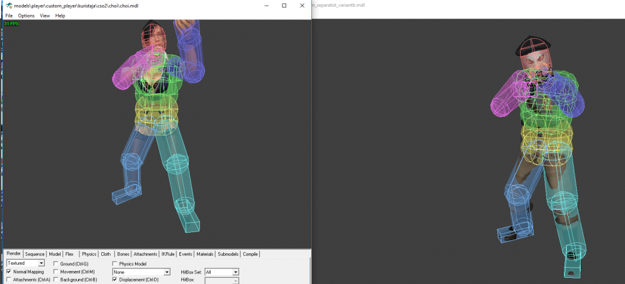Enable the Movement checkbox
Image resolution: width=625 pixels, height=284 pixels.
pyautogui.click(x=56, y=272)
